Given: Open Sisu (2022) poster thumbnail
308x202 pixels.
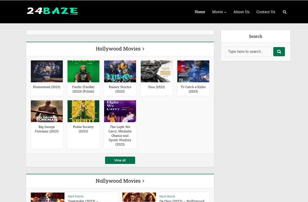Looking at the screenshot, I should 156,71.
